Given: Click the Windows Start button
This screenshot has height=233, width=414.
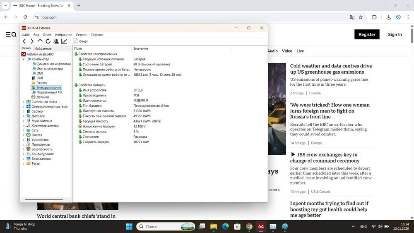Looking at the screenshot, I should (129, 226).
